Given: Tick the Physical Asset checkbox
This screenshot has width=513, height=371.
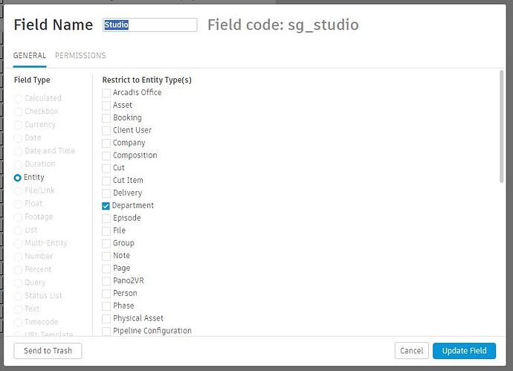Looking at the screenshot, I should pos(106,319).
